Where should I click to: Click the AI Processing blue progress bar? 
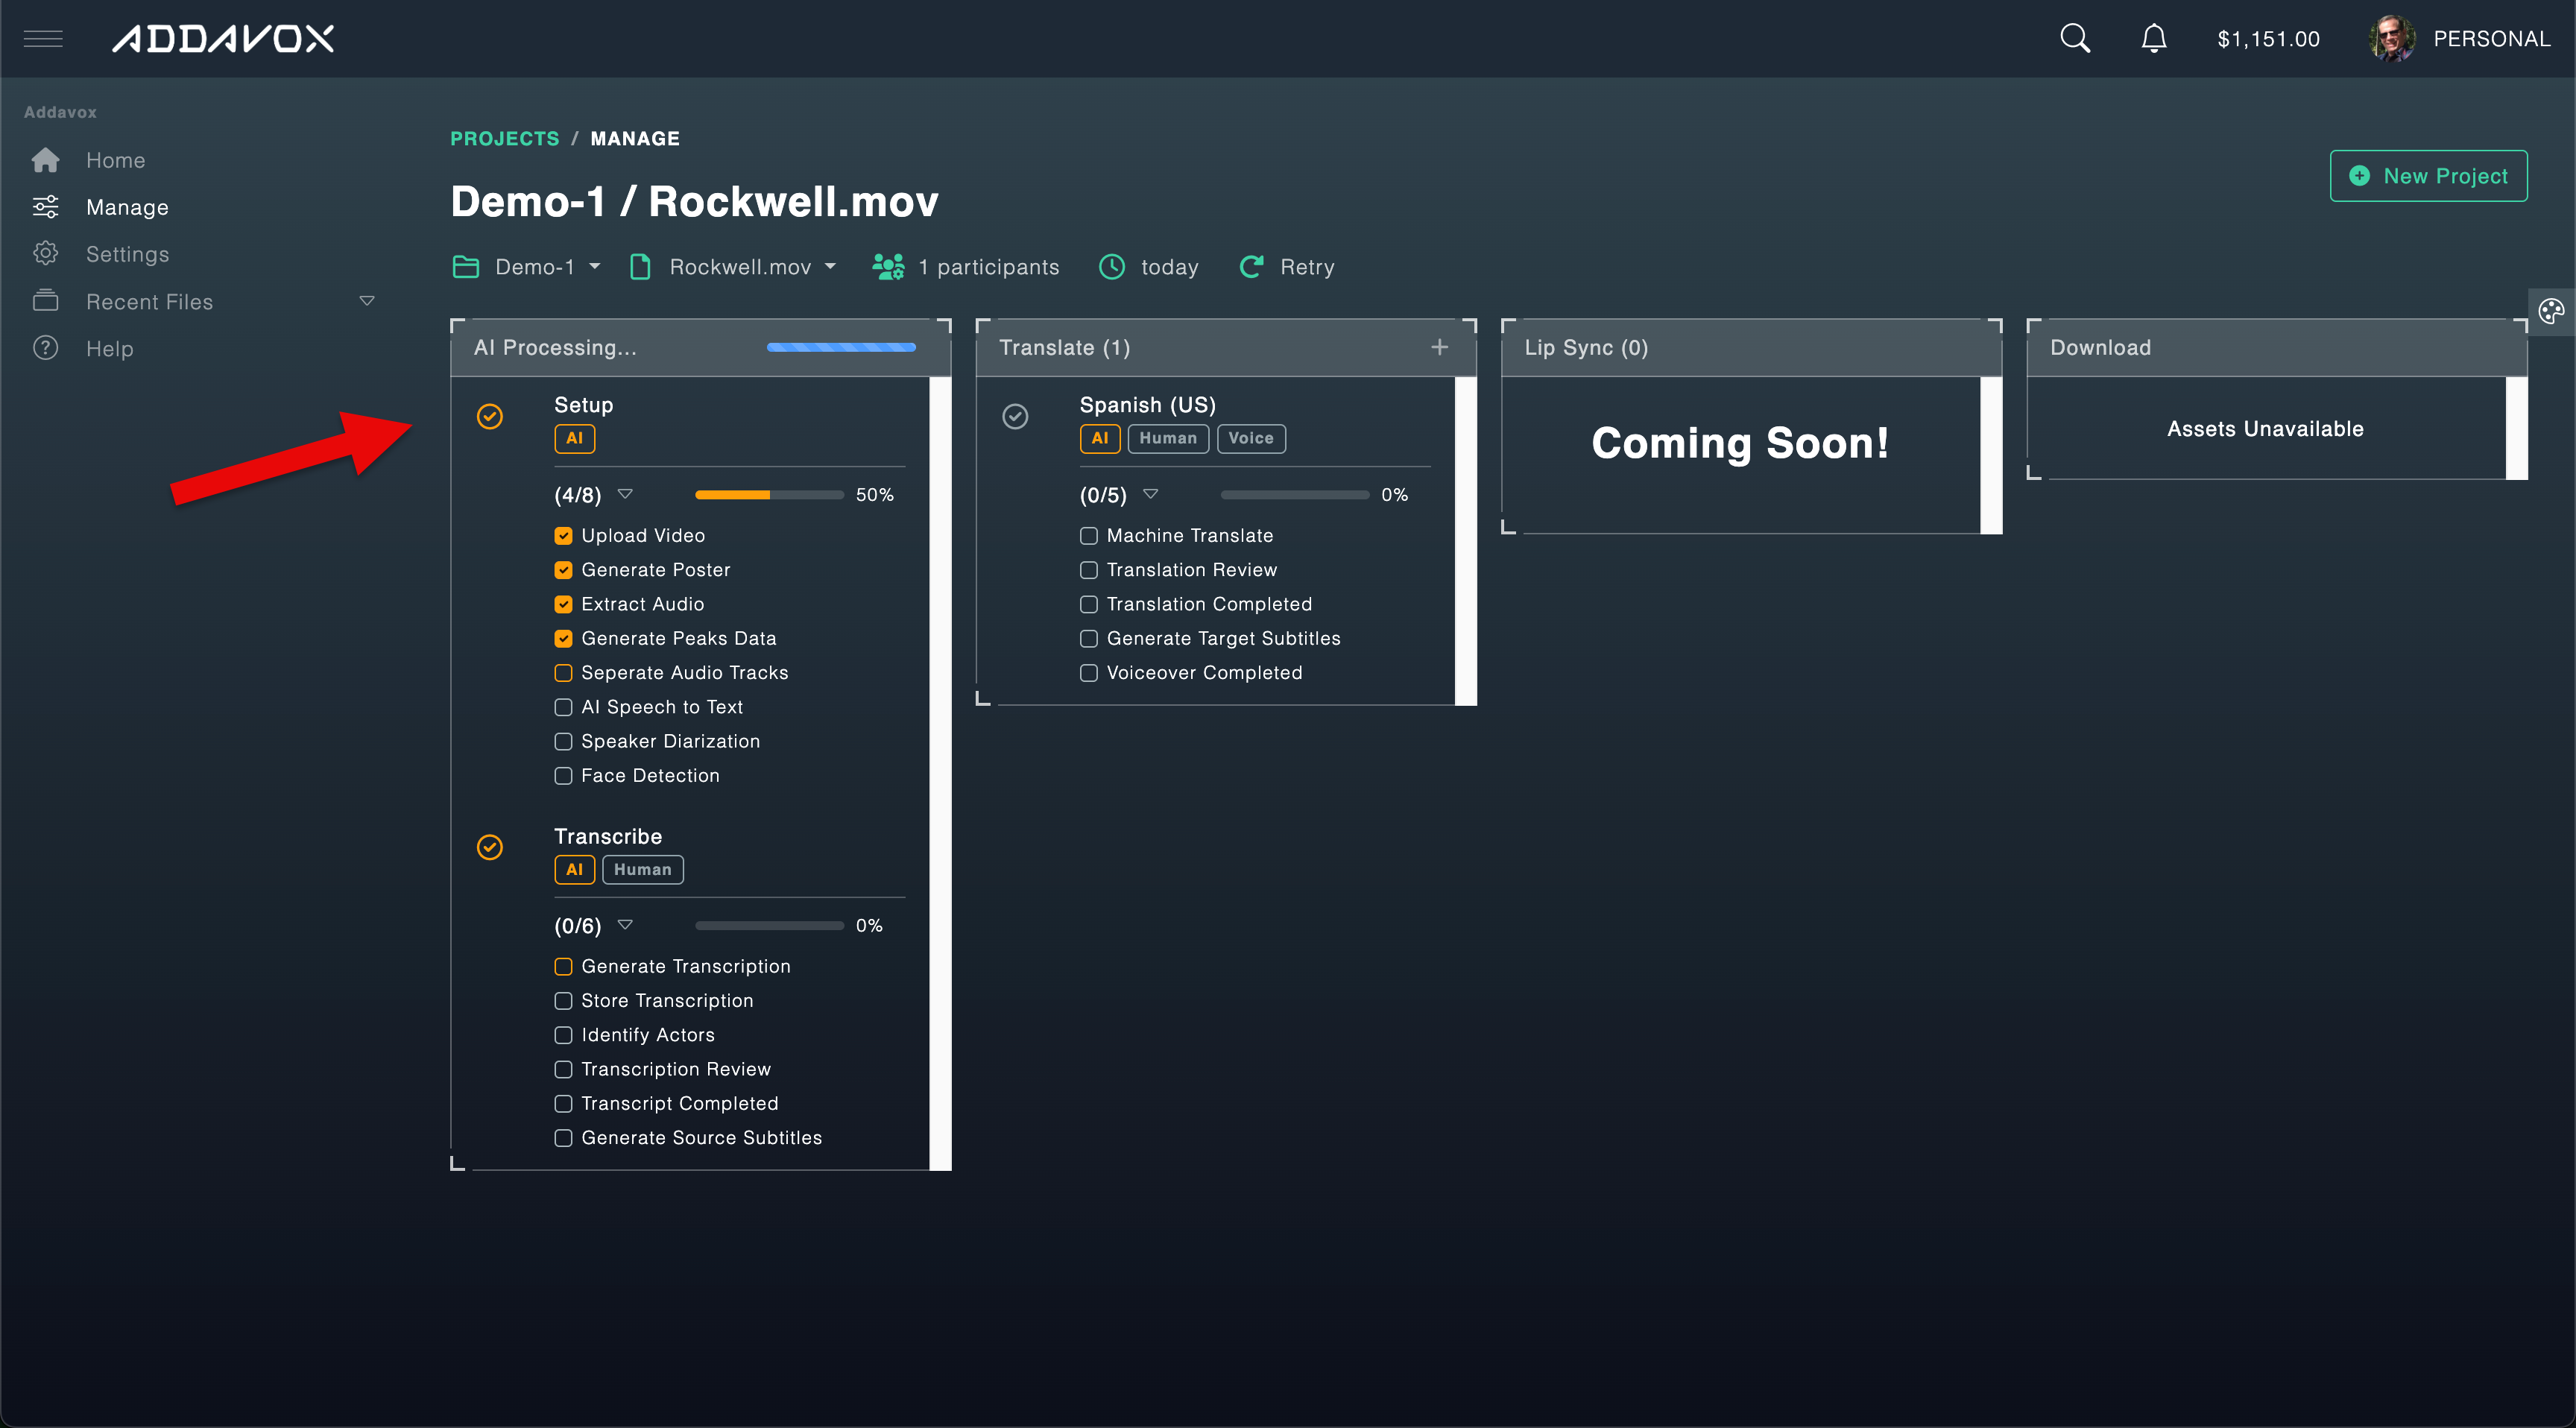click(x=841, y=347)
